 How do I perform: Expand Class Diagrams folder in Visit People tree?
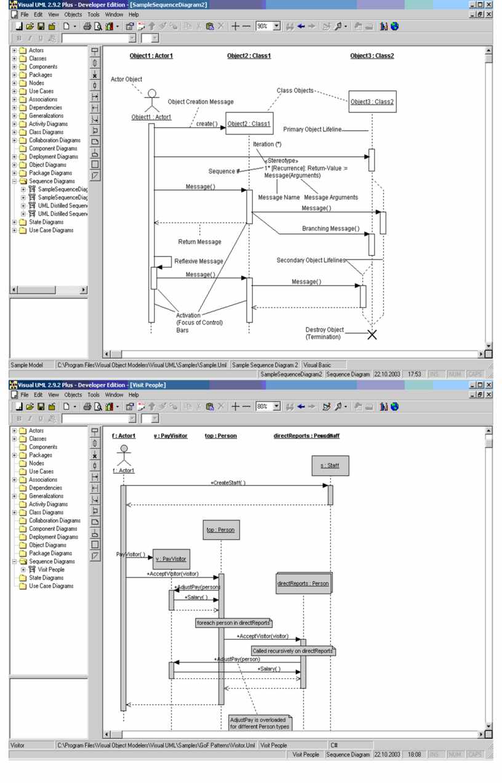(x=14, y=512)
